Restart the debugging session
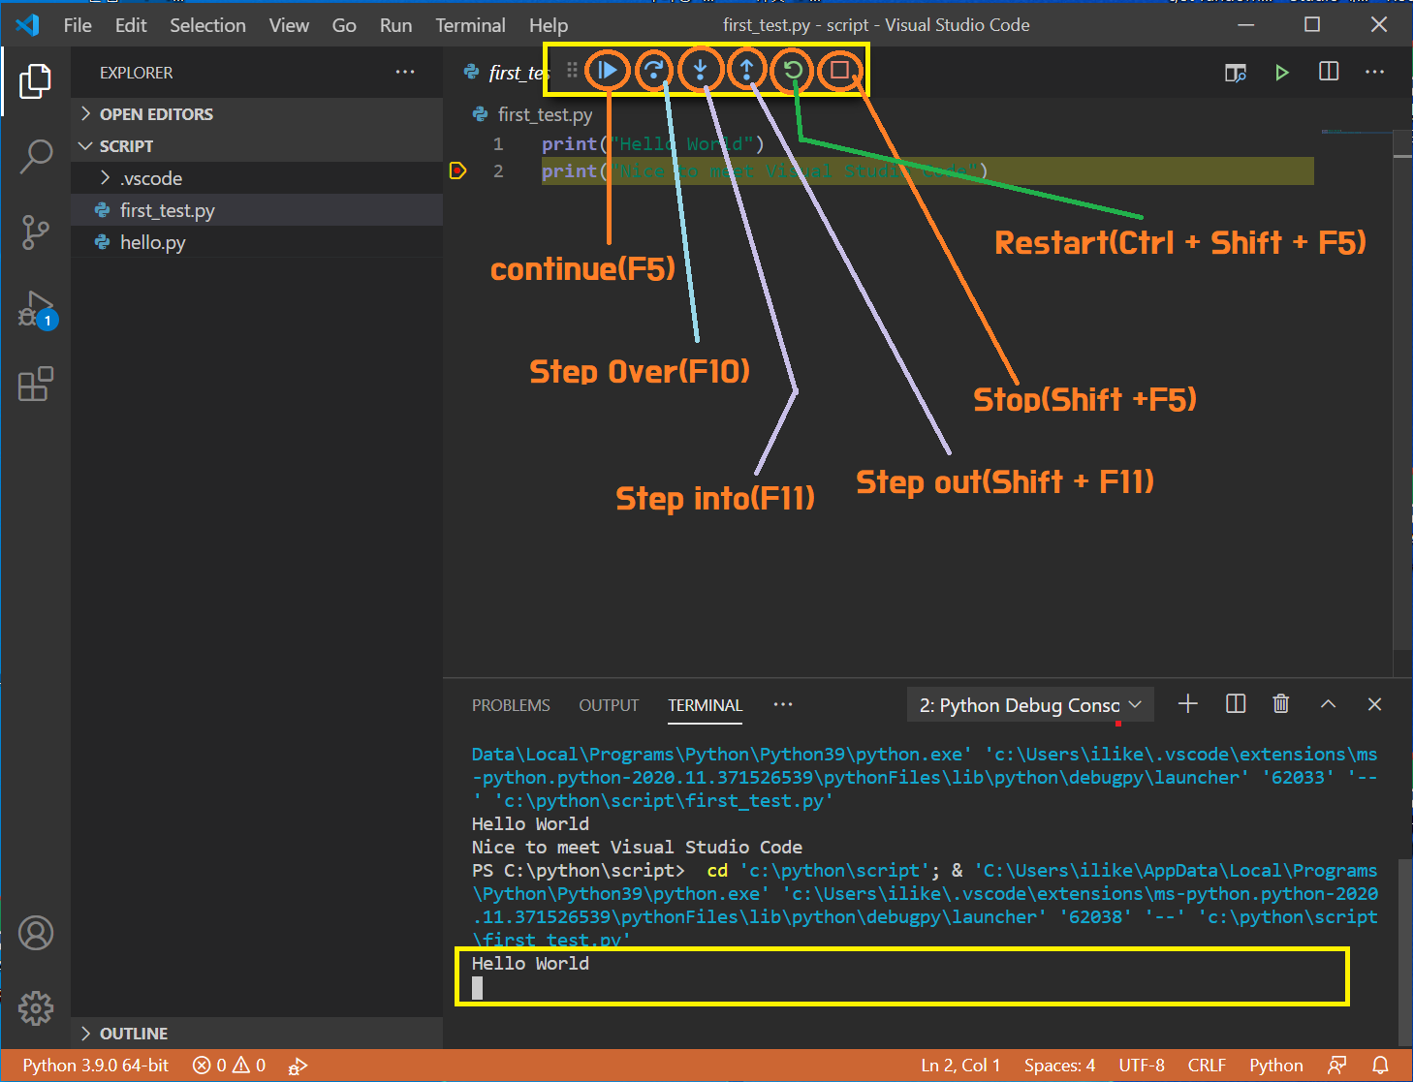This screenshot has width=1414, height=1082. [x=793, y=70]
